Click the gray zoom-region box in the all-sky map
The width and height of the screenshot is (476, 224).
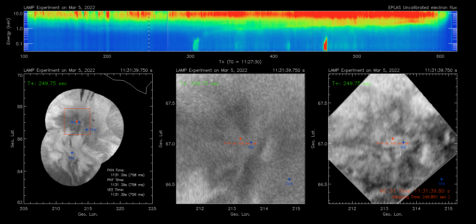77,121
